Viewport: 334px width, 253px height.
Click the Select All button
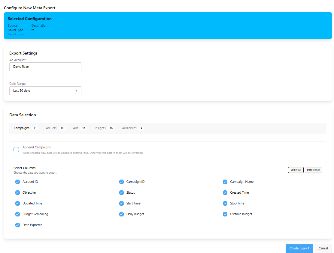(296, 170)
